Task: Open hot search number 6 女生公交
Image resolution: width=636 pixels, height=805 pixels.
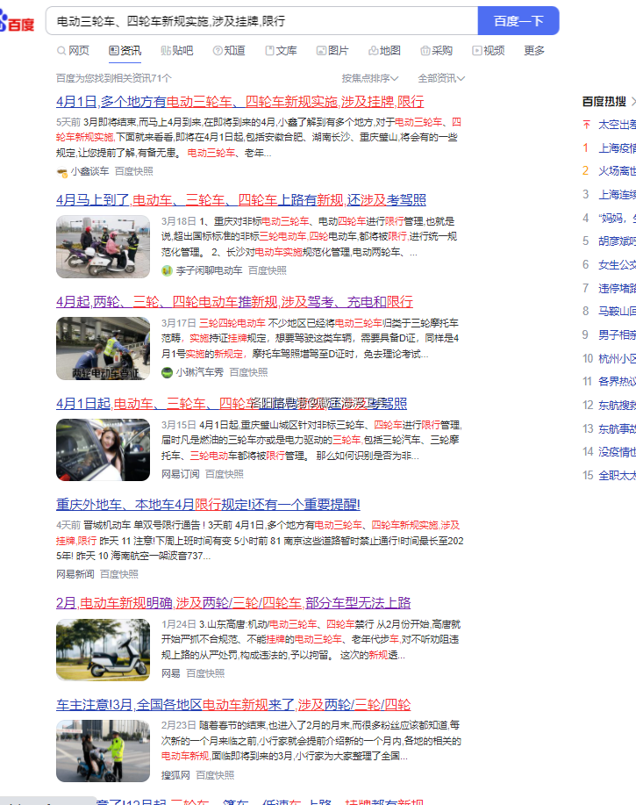Action: click(617, 265)
